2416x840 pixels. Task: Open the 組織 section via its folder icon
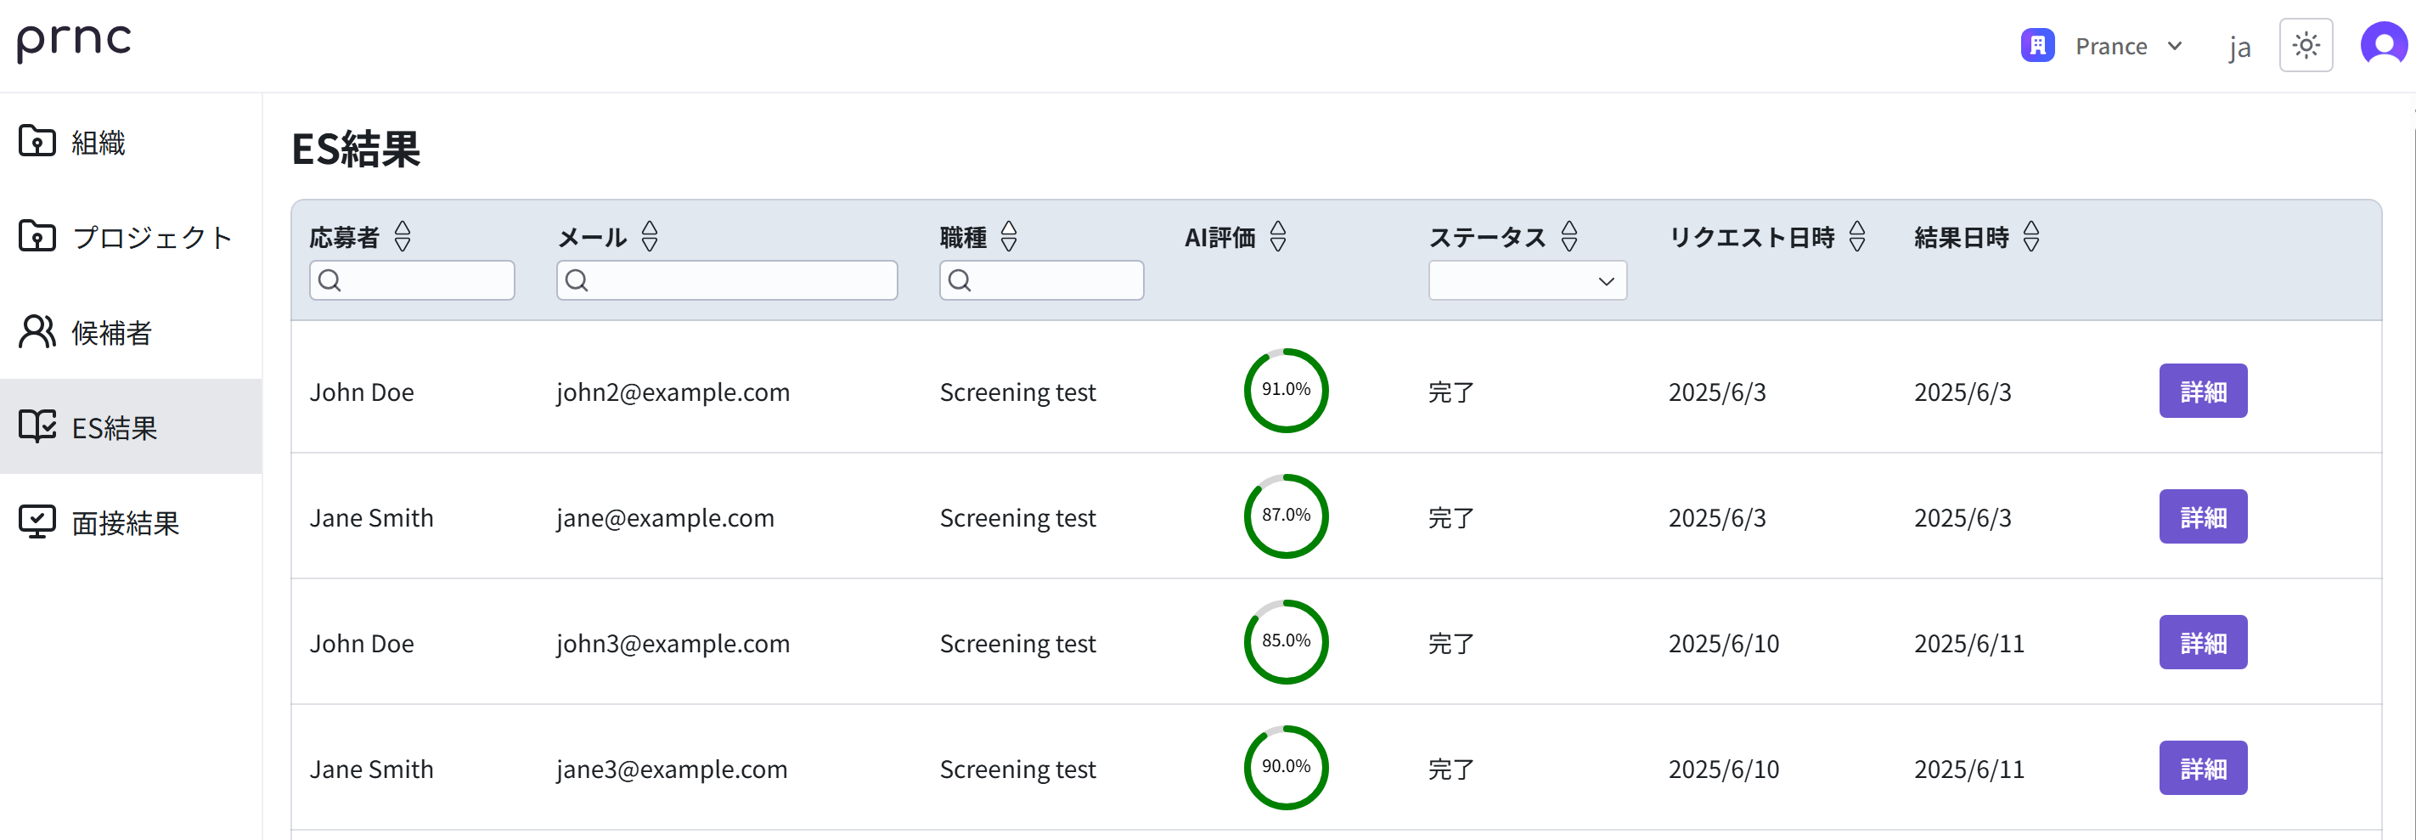36,141
